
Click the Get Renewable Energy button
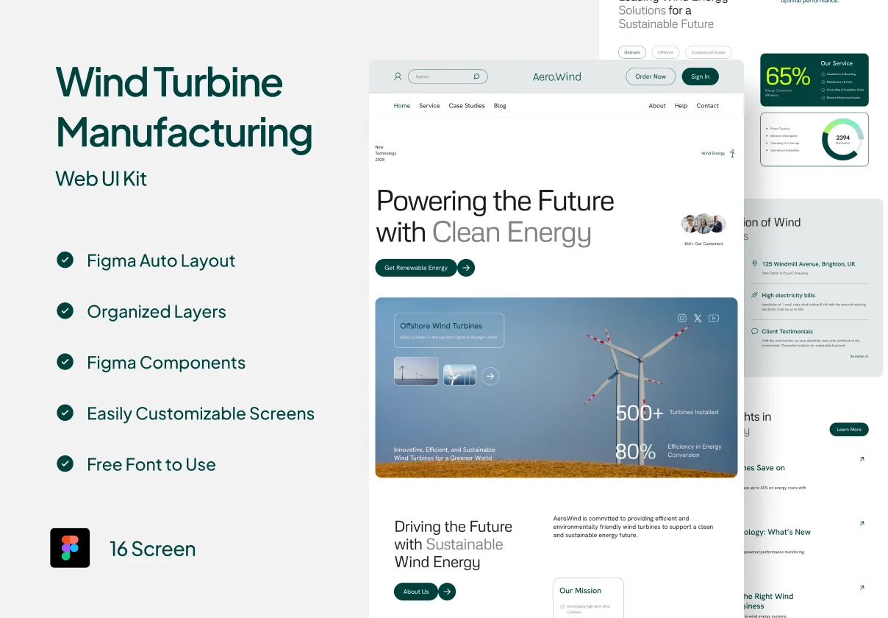pyautogui.click(x=416, y=268)
